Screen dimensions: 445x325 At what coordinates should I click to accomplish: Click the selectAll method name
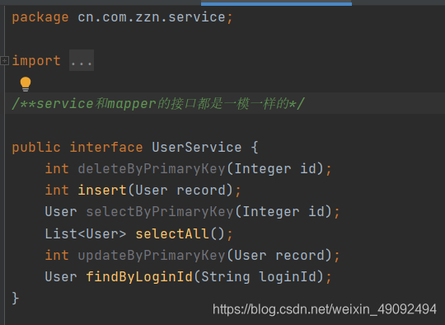[172, 233]
